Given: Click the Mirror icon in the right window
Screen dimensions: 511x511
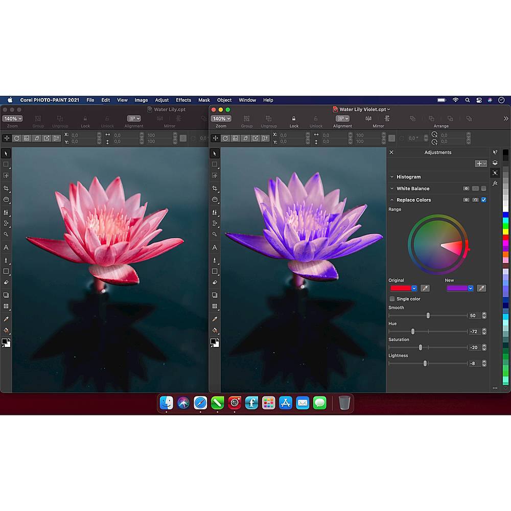Looking at the screenshot, I should pos(368,119).
